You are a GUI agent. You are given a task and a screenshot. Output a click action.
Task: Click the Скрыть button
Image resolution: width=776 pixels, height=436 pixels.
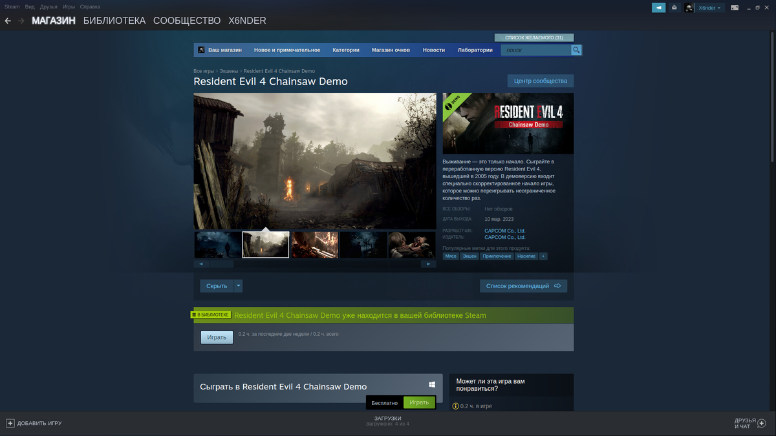tap(217, 285)
